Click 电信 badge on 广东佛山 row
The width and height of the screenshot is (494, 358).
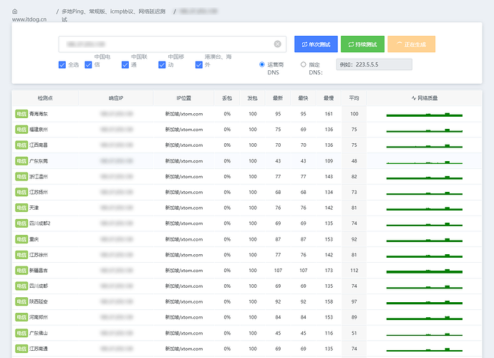tap(21, 333)
